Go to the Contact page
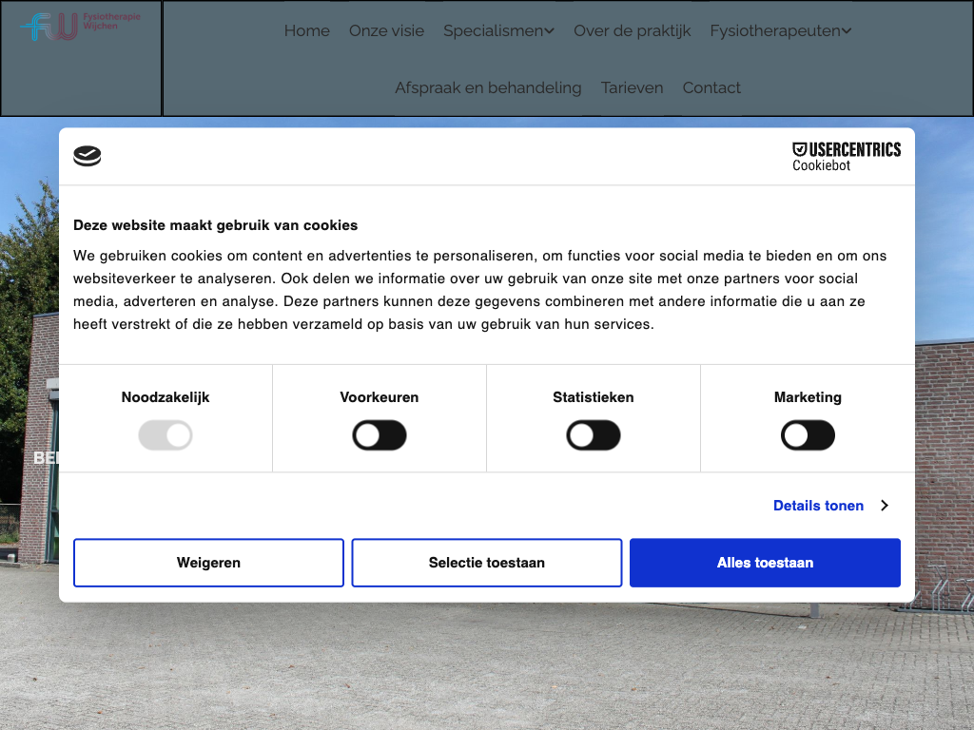Image resolution: width=974 pixels, height=730 pixels. coord(711,87)
